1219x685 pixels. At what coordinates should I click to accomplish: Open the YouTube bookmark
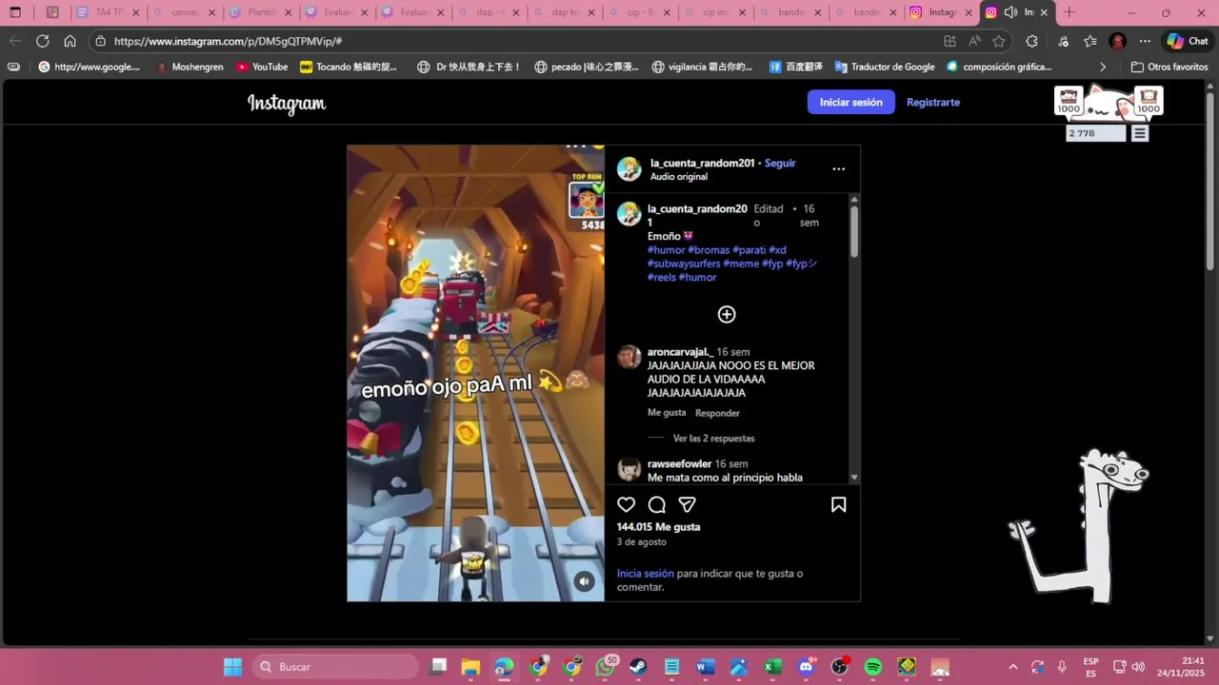click(x=262, y=67)
